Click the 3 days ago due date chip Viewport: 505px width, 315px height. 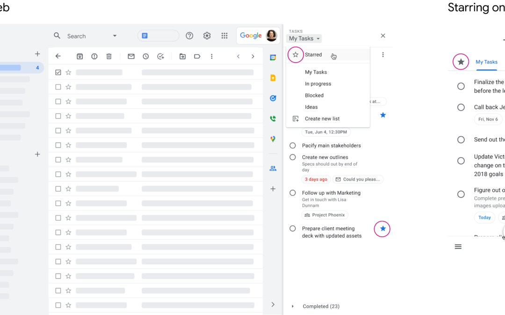click(316, 179)
